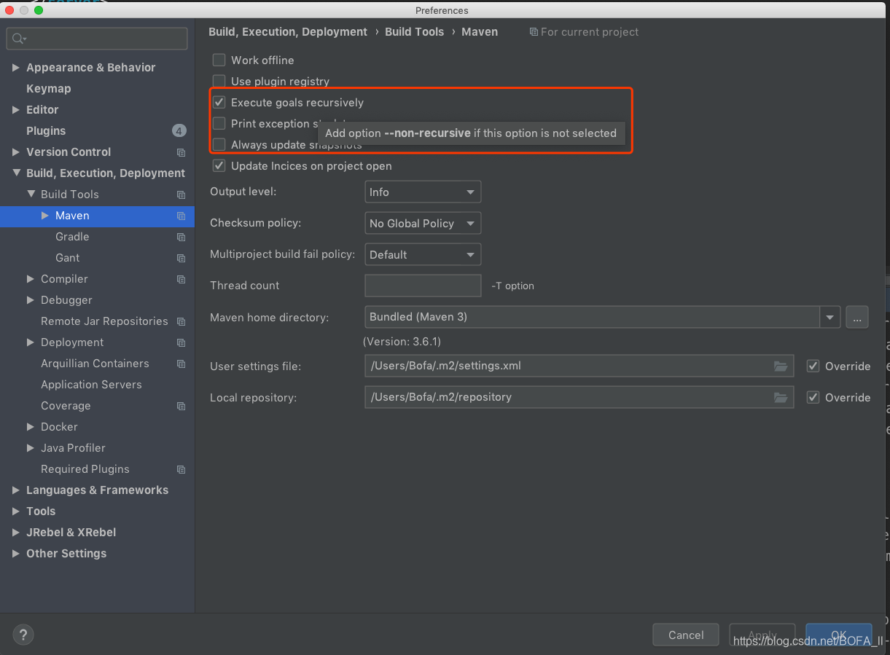Click the Thread count input field
890x655 pixels.
423,286
